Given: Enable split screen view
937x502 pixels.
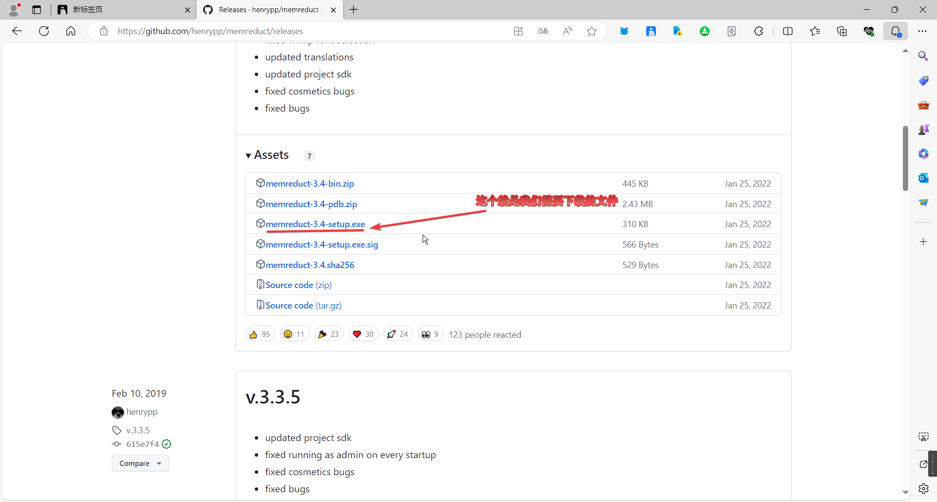Looking at the screenshot, I should [789, 31].
